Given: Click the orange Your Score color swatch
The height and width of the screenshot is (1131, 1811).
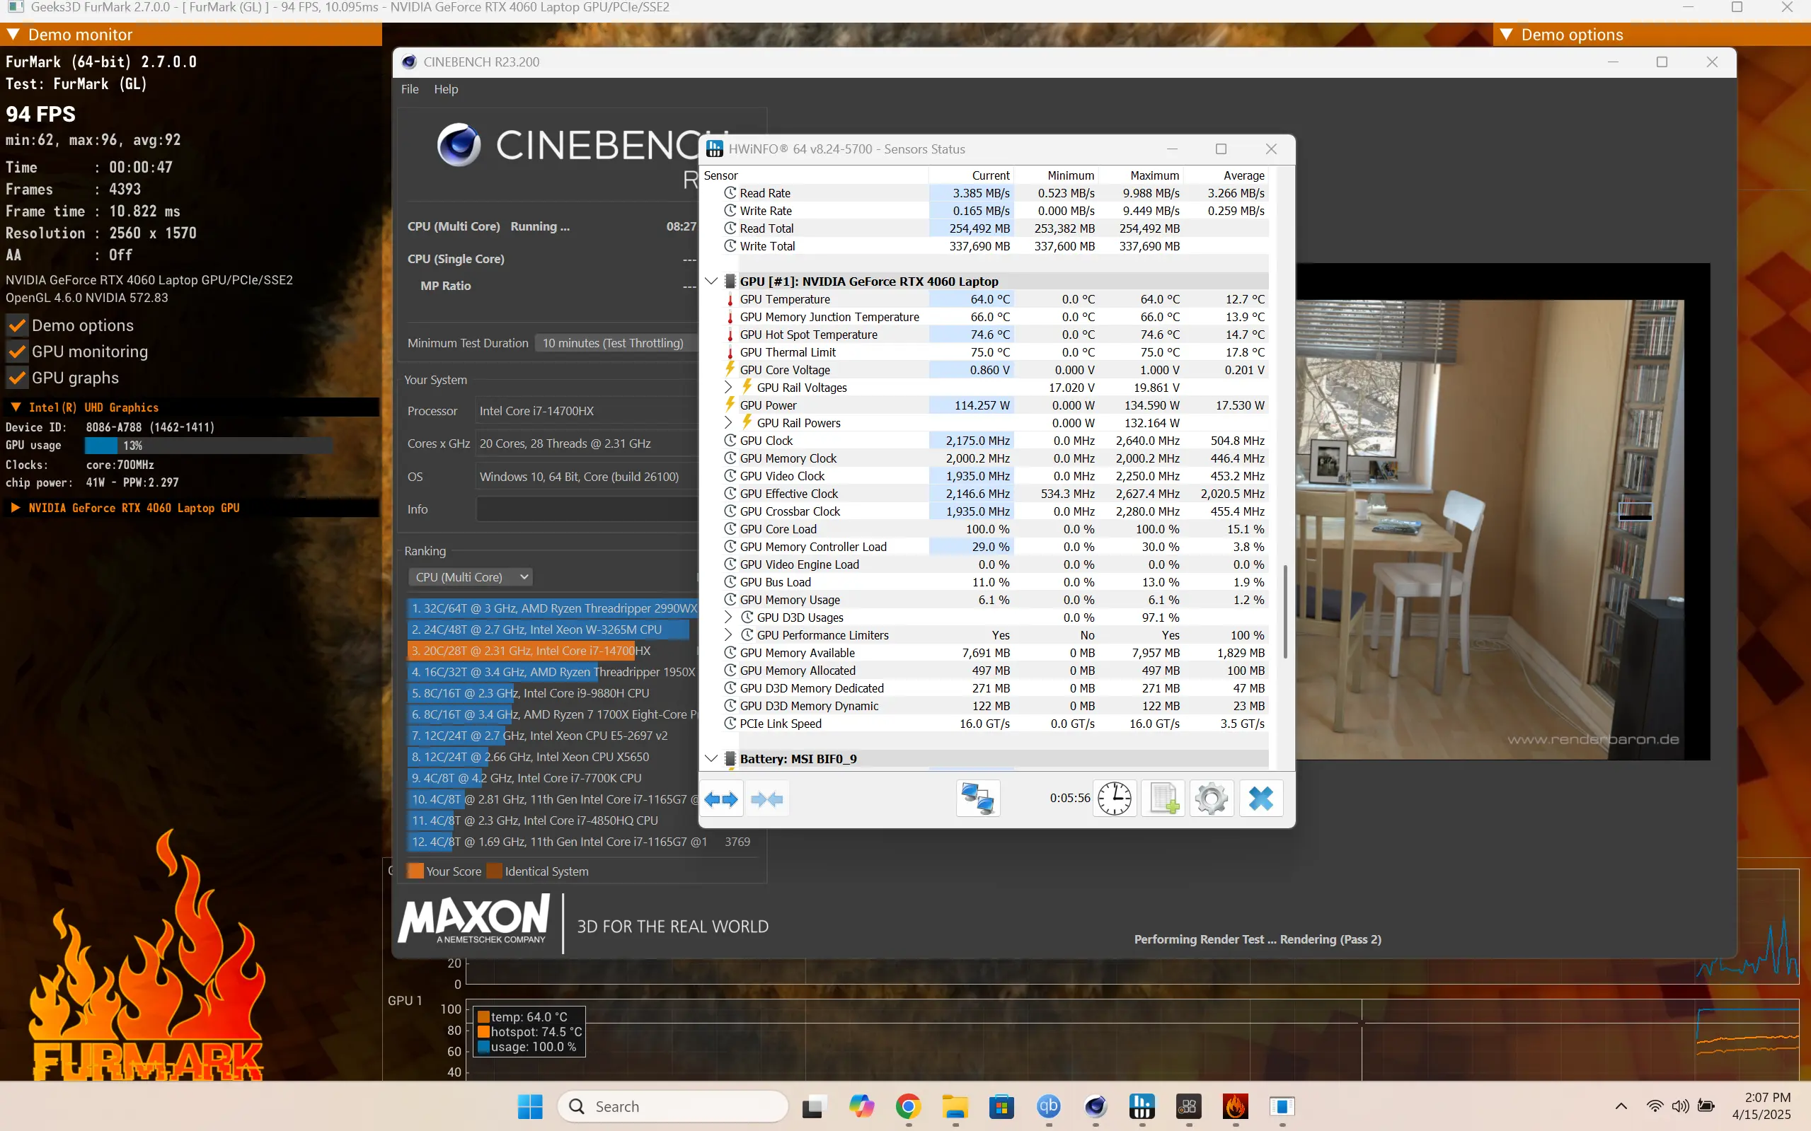Looking at the screenshot, I should 415,871.
